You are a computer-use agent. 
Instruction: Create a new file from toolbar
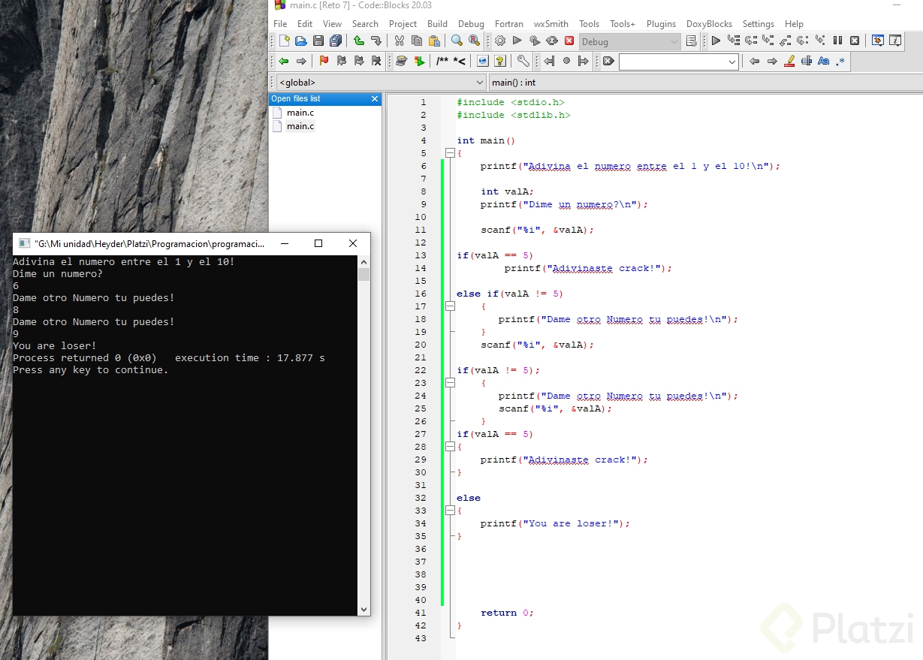[284, 41]
